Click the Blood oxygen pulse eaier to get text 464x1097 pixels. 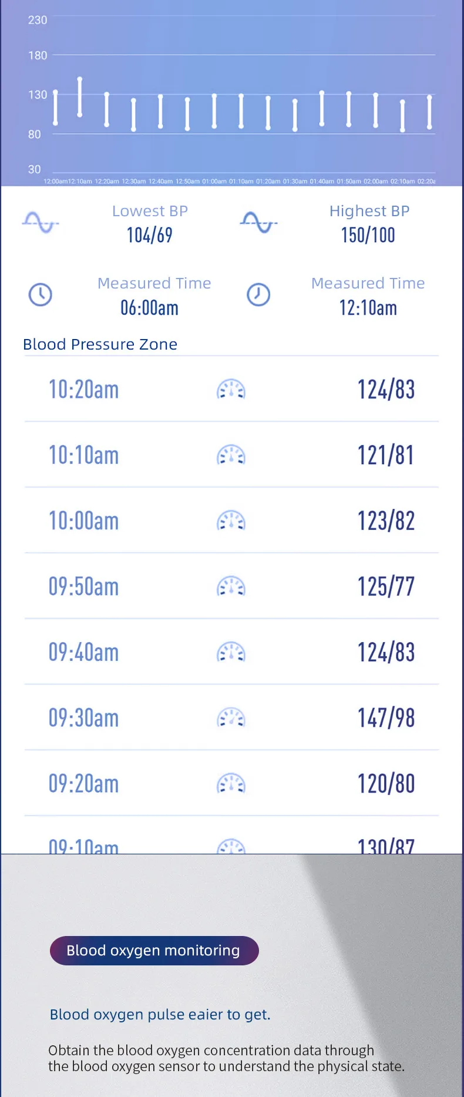click(160, 1014)
